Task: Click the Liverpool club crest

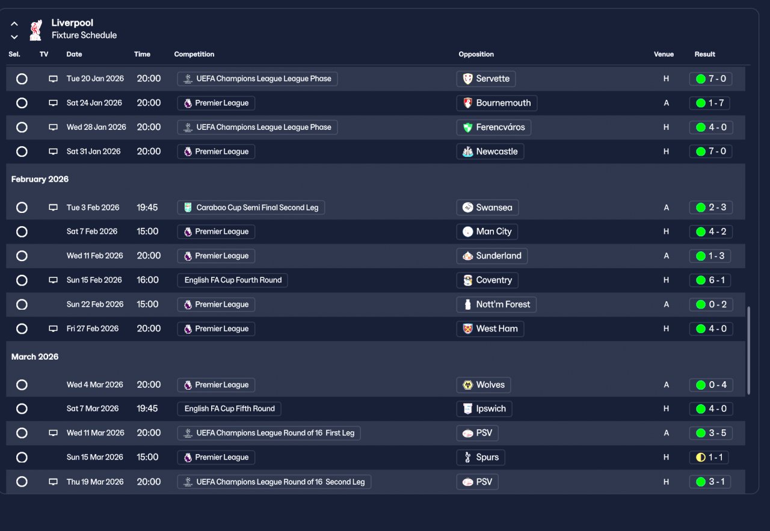Action: [36, 29]
